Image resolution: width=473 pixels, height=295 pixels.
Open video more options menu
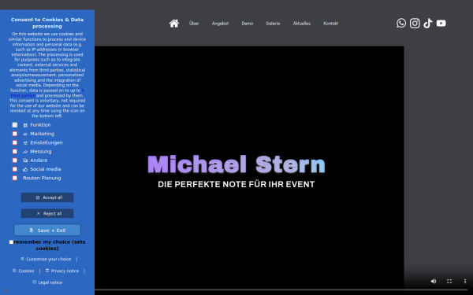[x=465, y=281]
